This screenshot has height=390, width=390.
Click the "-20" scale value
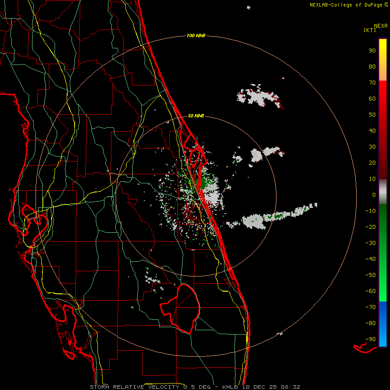click(370, 227)
